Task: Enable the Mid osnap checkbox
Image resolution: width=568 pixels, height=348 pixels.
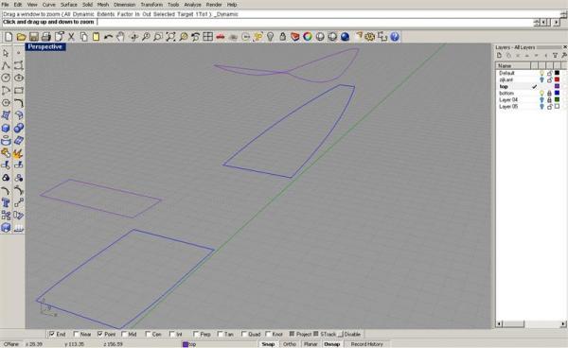Action: [125, 334]
